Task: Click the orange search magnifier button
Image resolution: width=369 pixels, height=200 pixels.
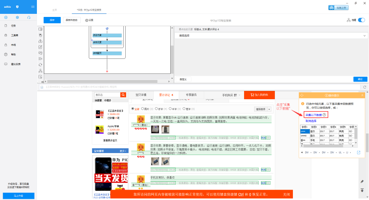Action: (123, 95)
